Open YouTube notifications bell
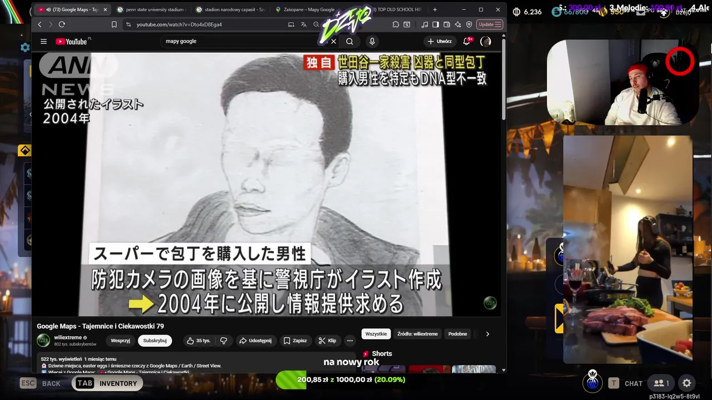This screenshot has height=400, width=712. (467, 41)
